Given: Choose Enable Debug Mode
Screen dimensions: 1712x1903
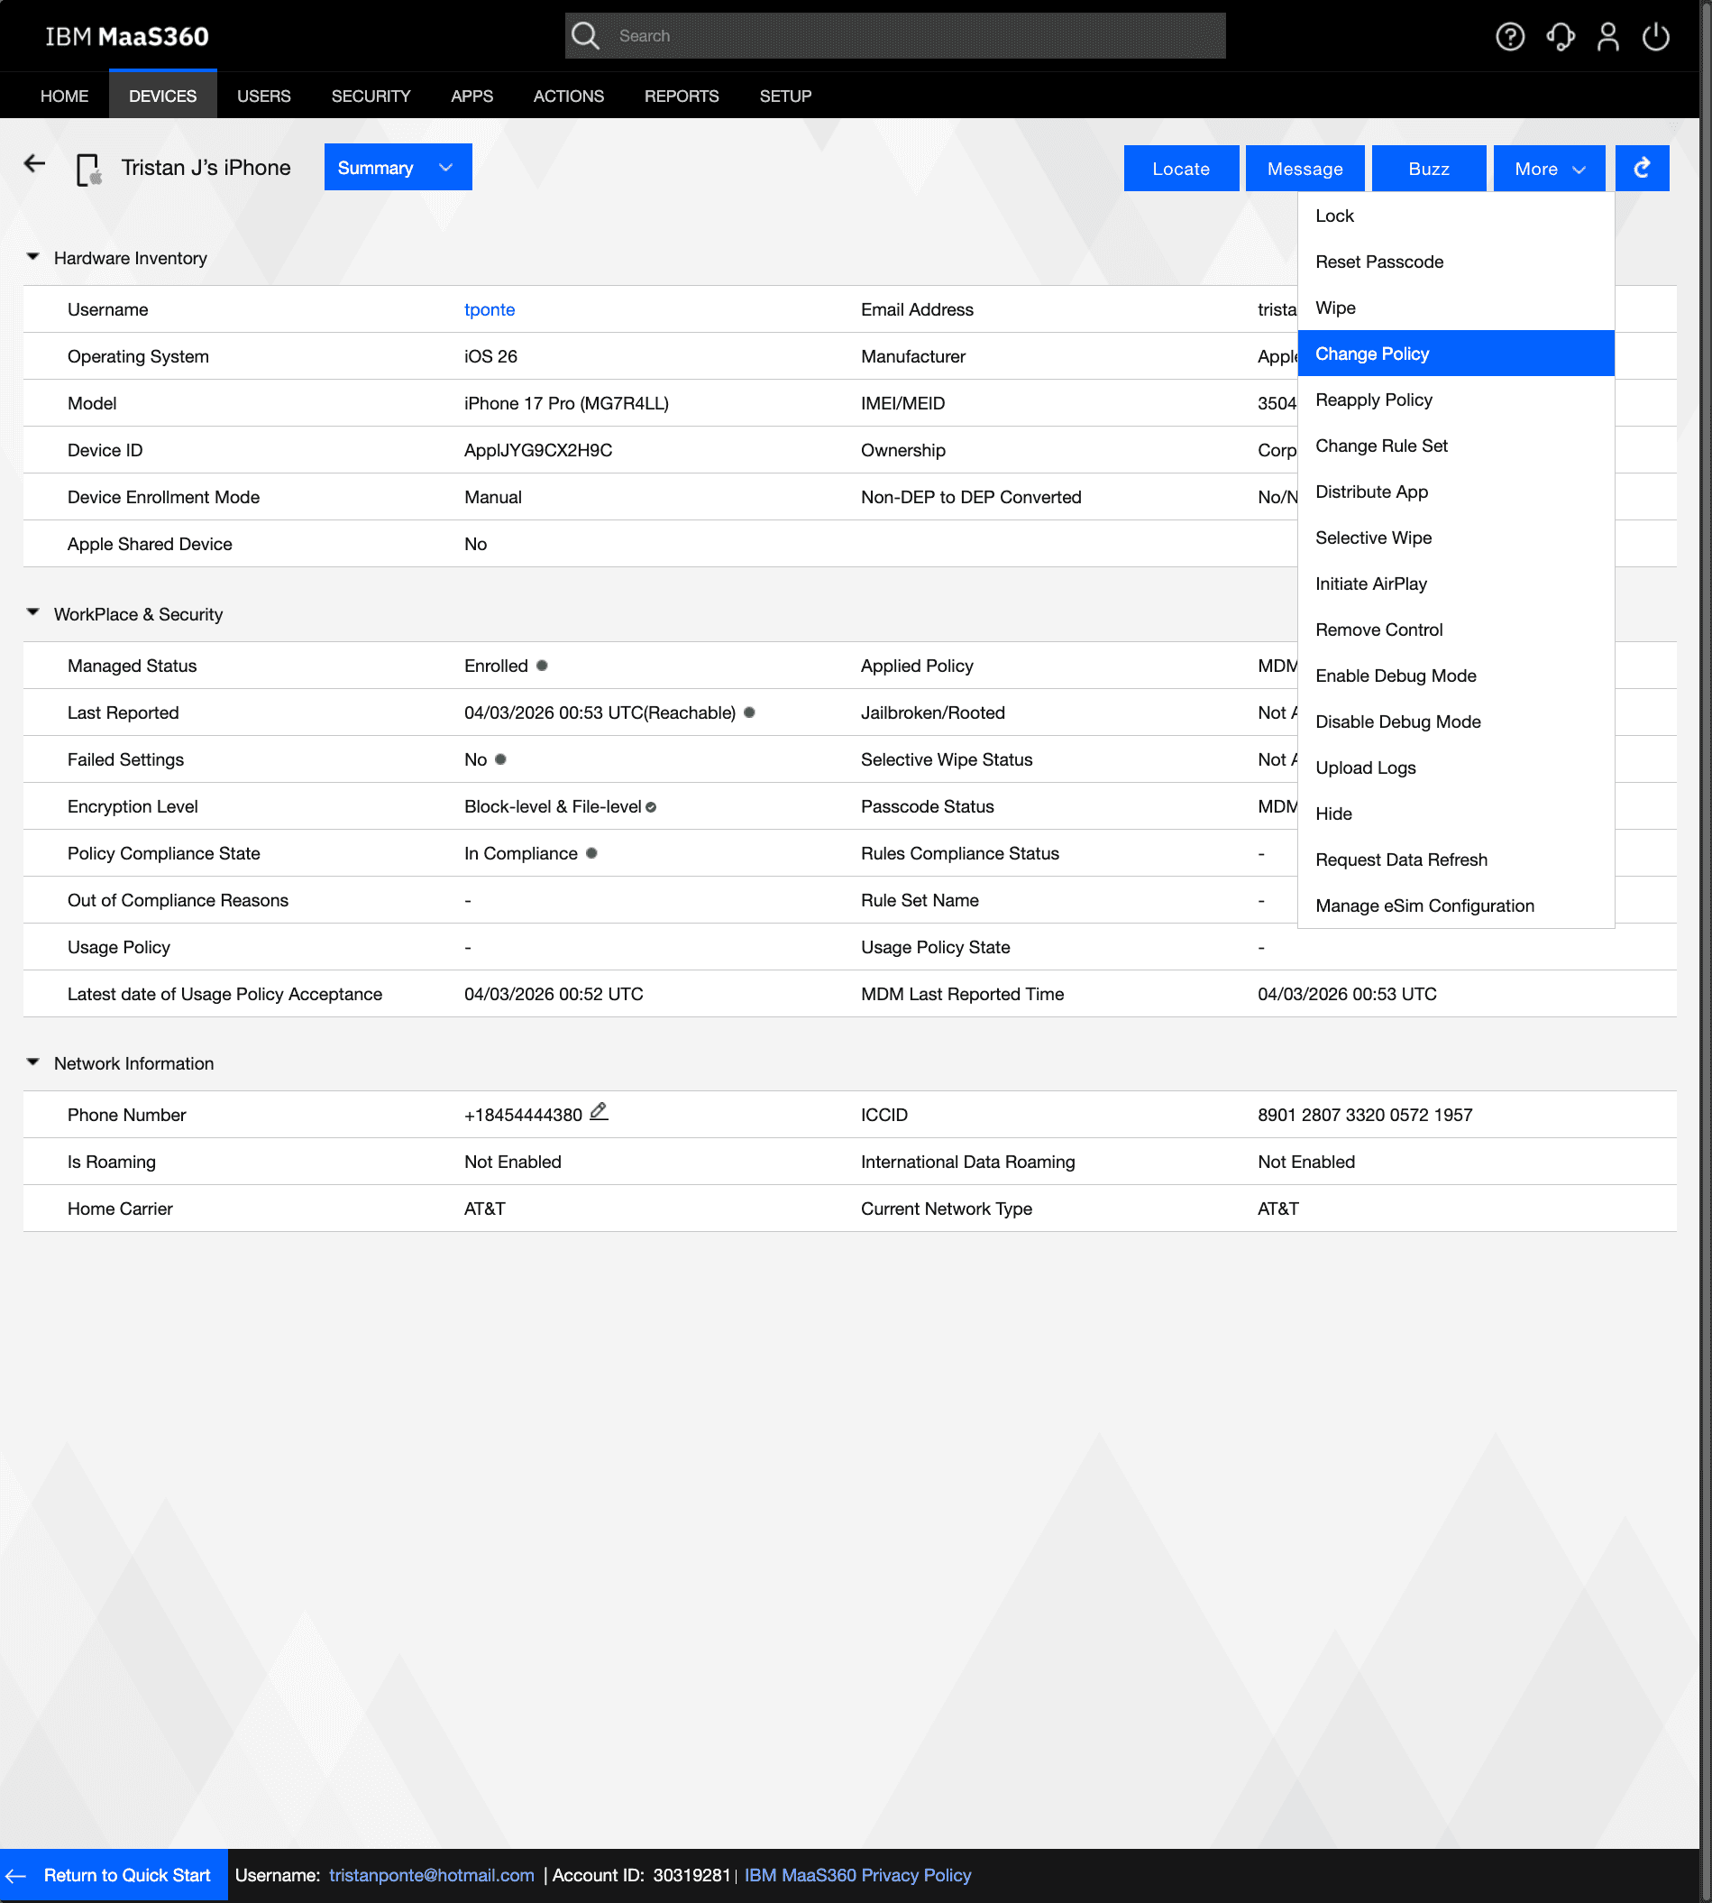Looking at the screenshot, I should 1455,676.
